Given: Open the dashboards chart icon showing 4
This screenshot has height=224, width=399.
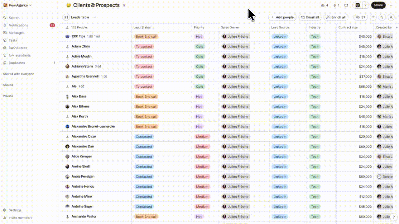Looking at the screenshot, I should tap(324, 5).
